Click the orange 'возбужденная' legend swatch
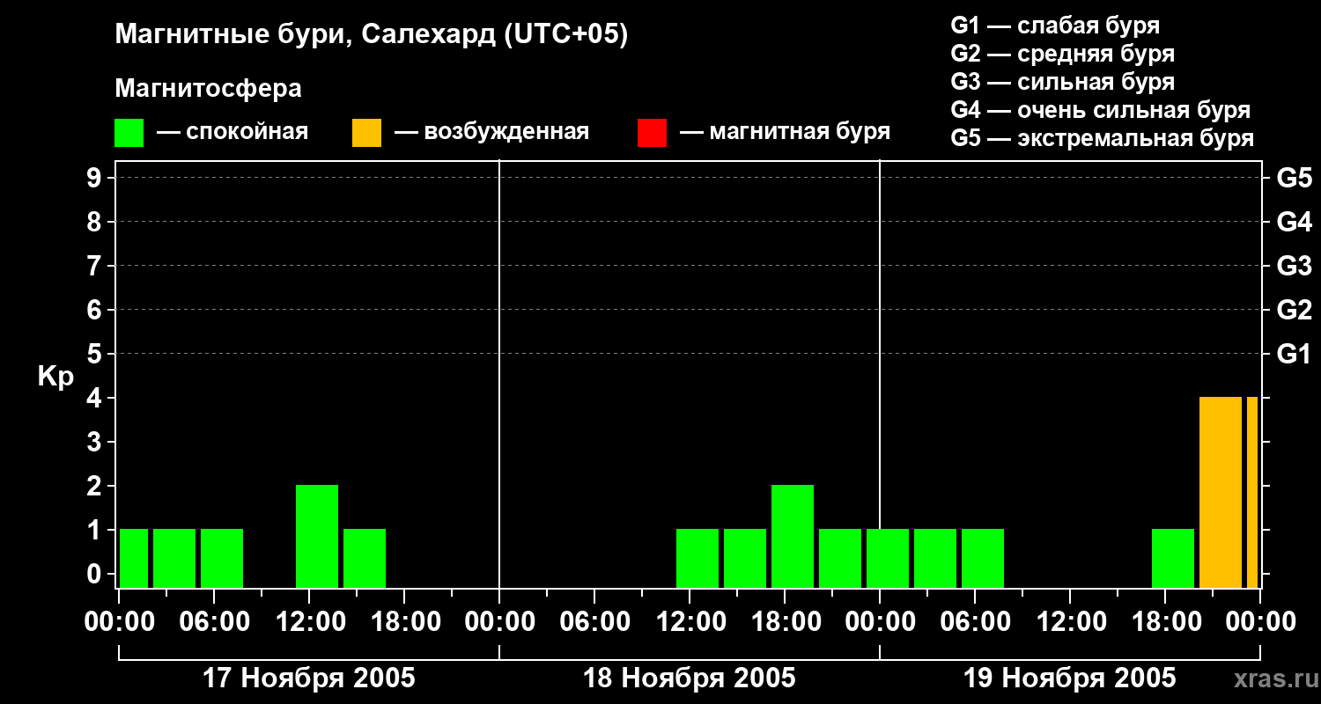 pyautogui.click(x=366, y=133)
